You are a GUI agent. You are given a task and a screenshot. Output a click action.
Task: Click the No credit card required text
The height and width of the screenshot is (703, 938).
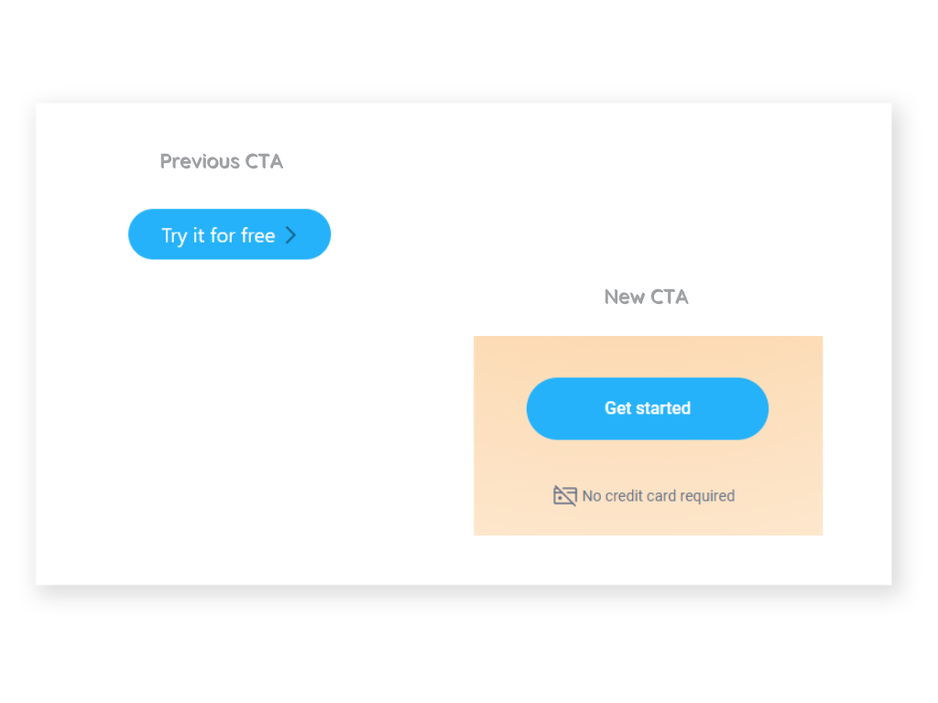pyautogui.click(x=658, y=496)
